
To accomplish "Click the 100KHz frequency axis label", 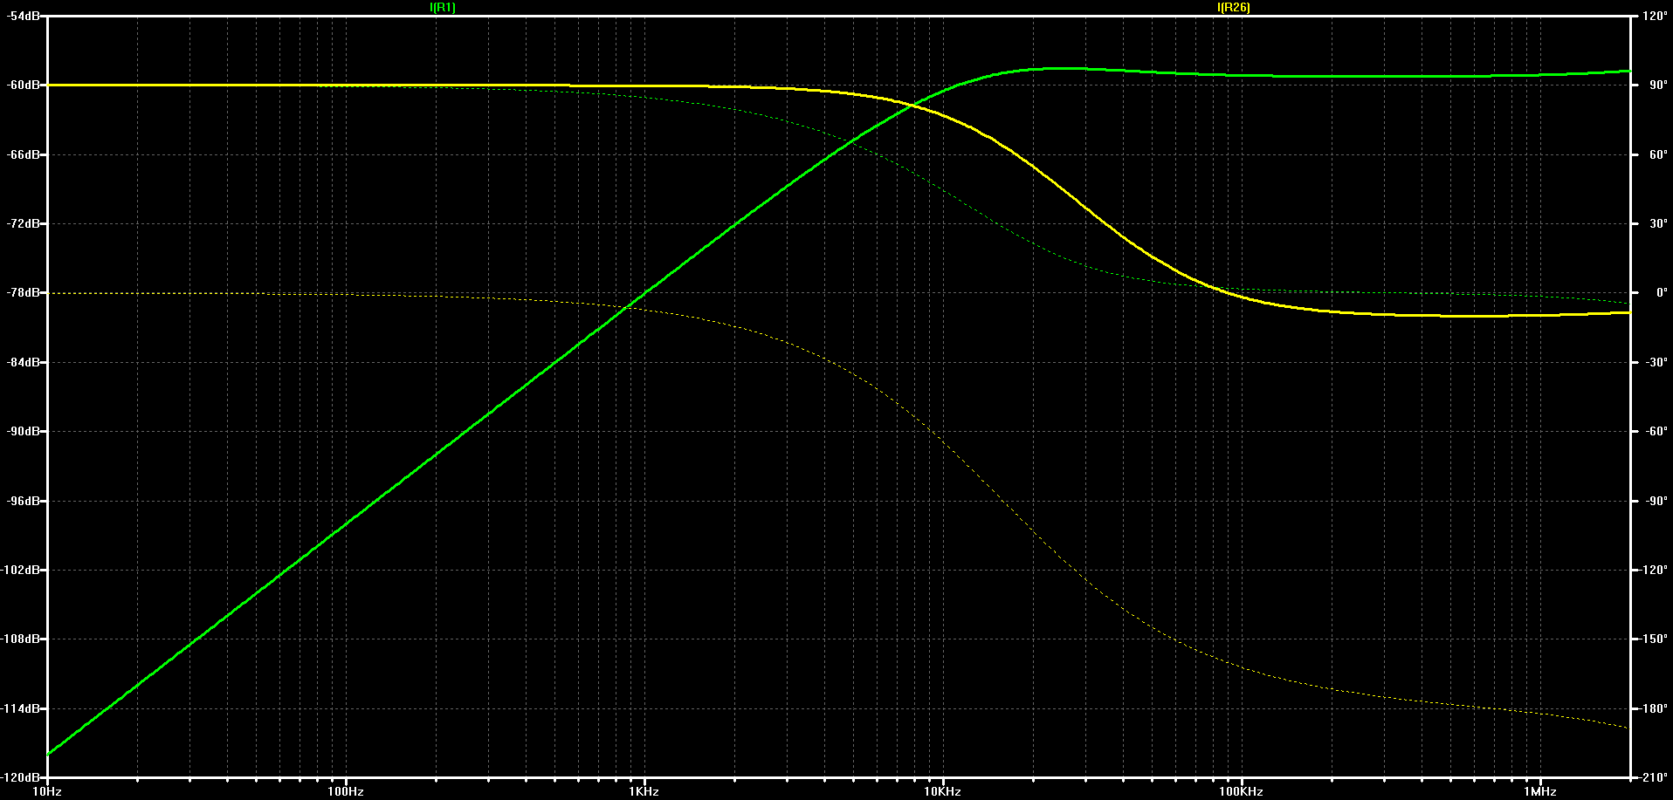I will 1241,791.
